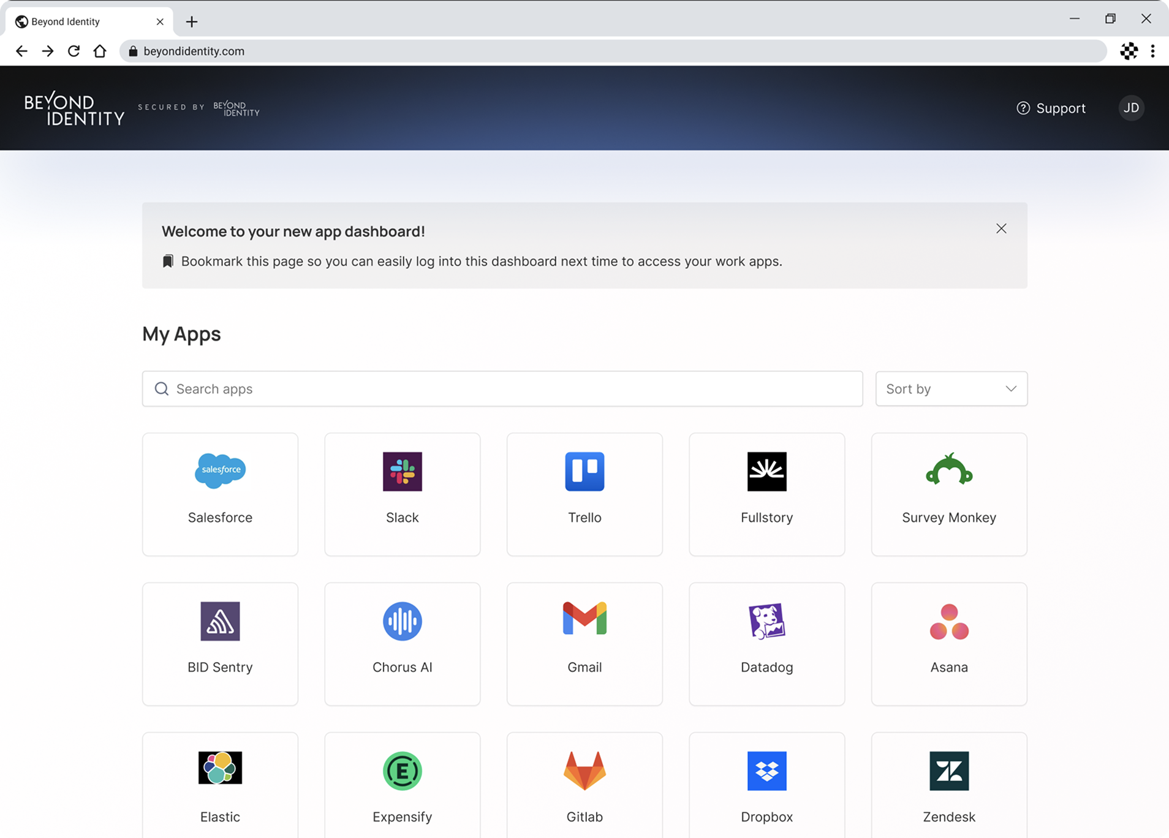The height and width of the screenshot is (838, 1169).
Task: Click the Slack label
Action: coord(403,518)
